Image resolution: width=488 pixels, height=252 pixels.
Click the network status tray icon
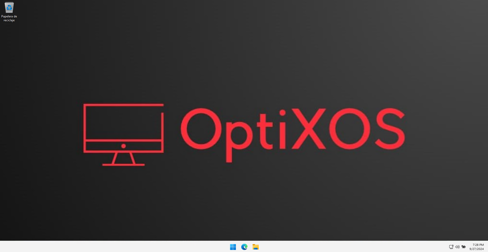[x=451, y=247]
